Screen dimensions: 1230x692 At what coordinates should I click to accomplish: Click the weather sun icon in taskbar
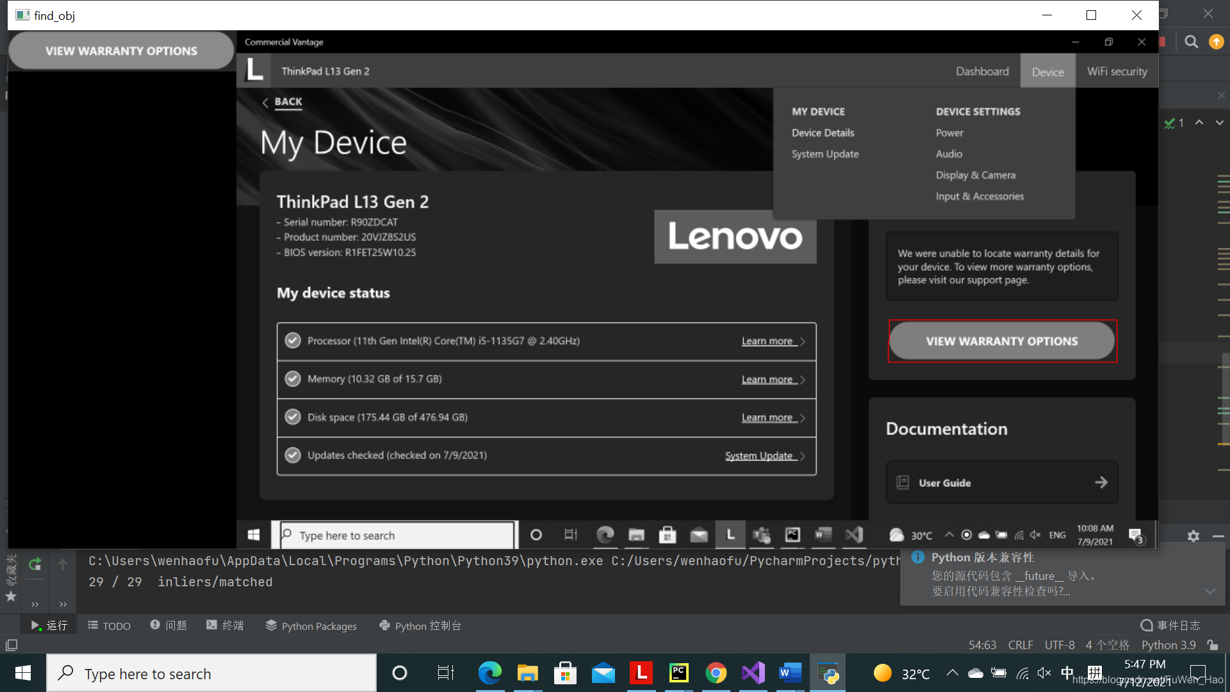[882, 673]
